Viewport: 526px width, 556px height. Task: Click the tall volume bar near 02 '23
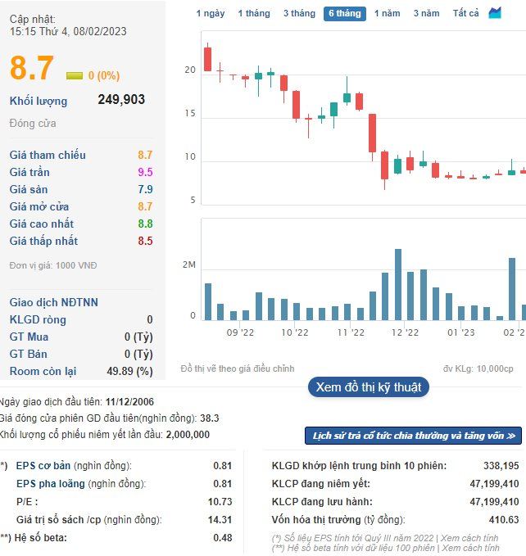pyautogui.click(x=512, y=288)
